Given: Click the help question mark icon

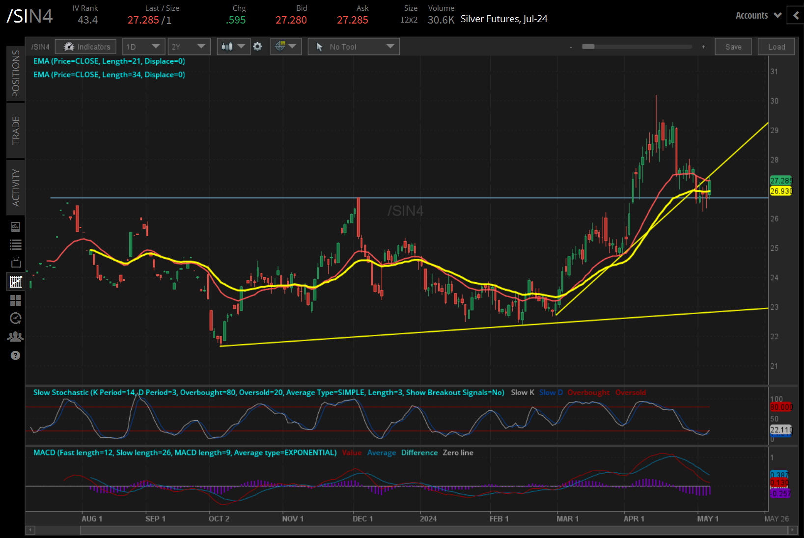Looking at the screenshot, I should pos(15,355).
